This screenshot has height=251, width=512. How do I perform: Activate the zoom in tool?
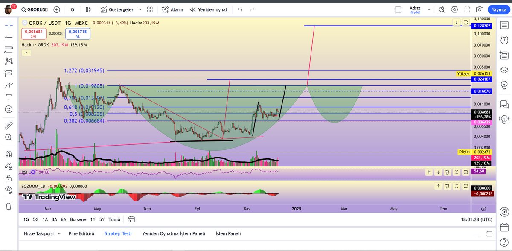[x=9, y=137]
